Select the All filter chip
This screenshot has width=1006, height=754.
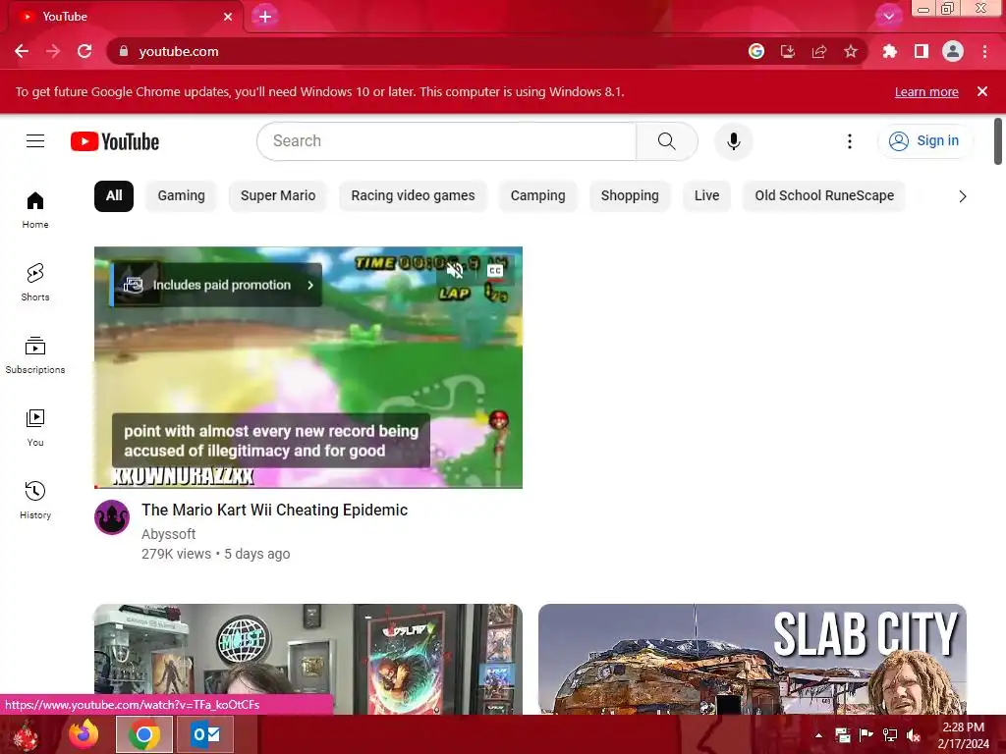point(114,196)
